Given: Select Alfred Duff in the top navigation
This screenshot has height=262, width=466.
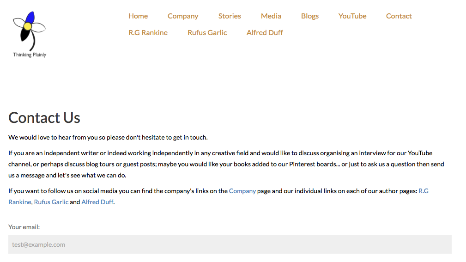Looking at the screenshot, I should [x=265, y=32].
